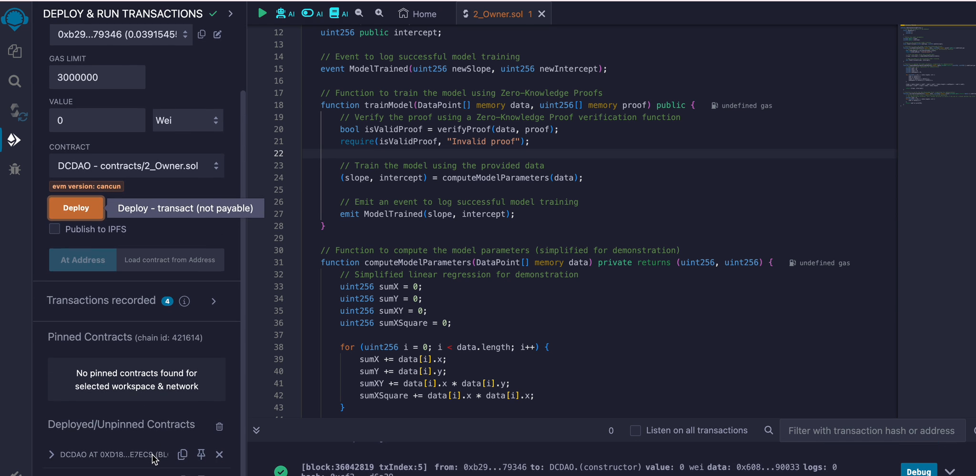The width and height of the screenshot is (976, 476).
Task: Run script with the green play icon
Action: coord(262,13)
